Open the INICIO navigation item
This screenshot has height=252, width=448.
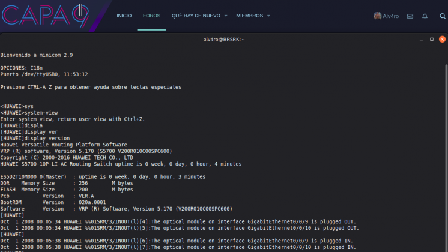tap(124, 16)
